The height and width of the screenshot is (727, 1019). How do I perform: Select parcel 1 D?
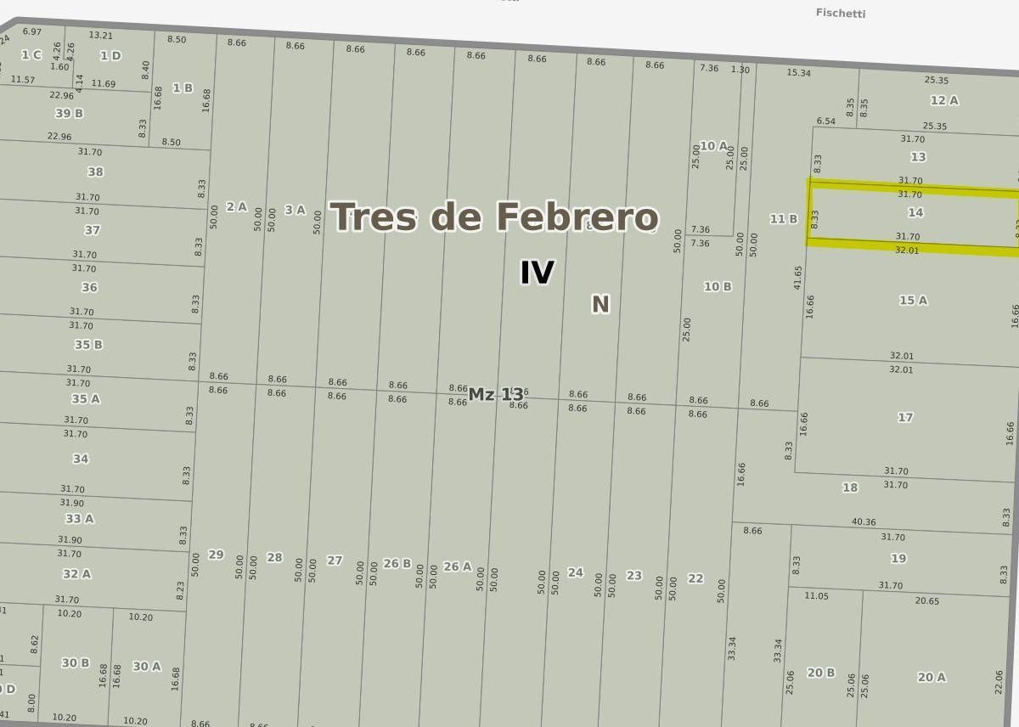click(x=110, y=56)
